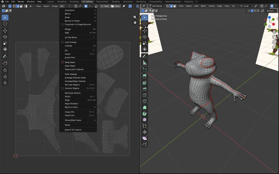Toggle the Live Unwrap checkbox
279x174 pixels.
click(62, 42)
